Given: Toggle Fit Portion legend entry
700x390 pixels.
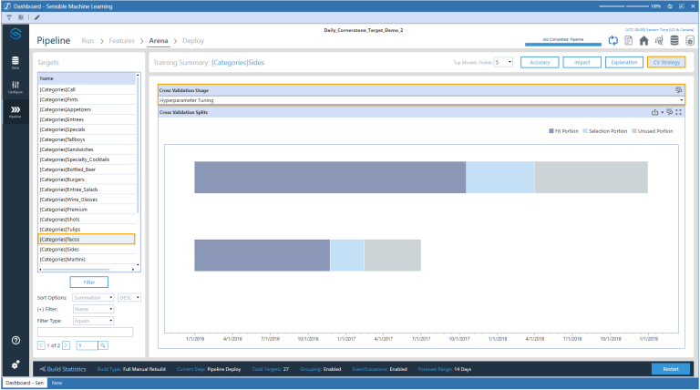Looking at the screenshot, I should pyautogui.click(x=563, y=131).
